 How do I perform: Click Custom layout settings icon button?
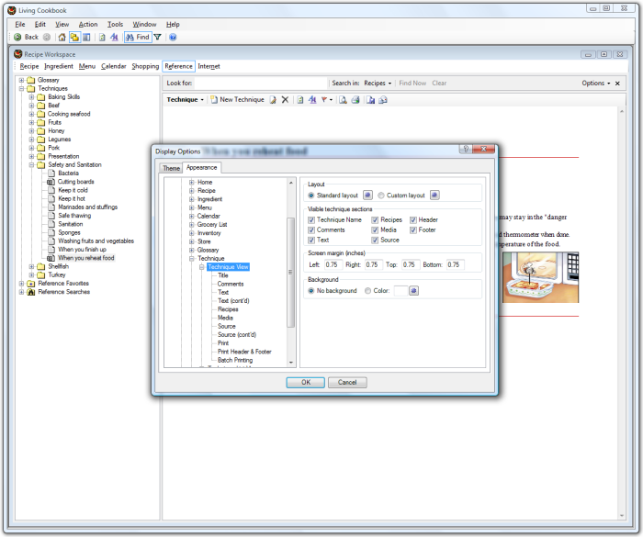(x=434, y=196)
